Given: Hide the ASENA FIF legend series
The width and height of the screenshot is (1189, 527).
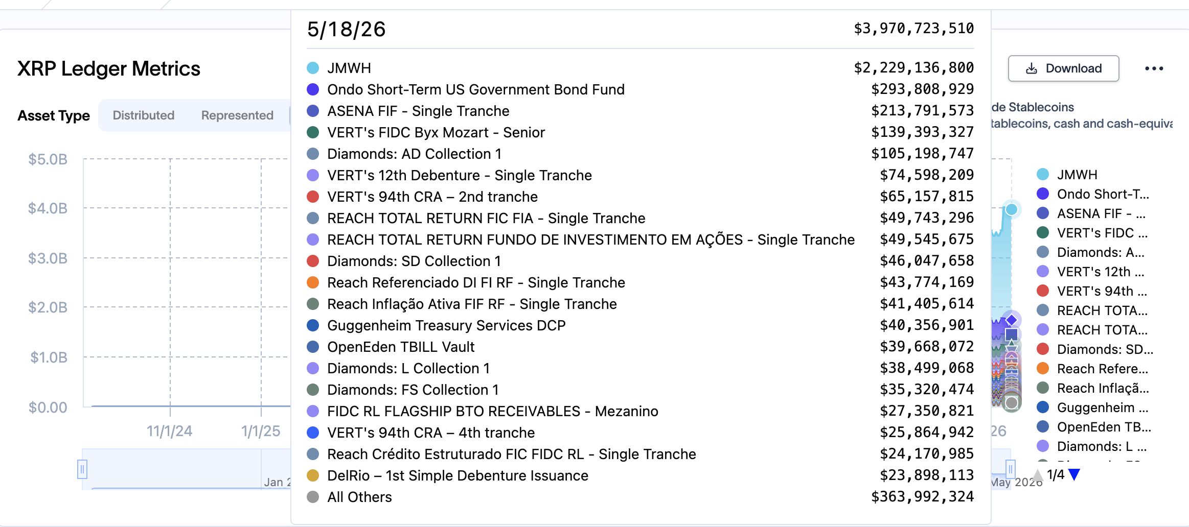Looking at the screenshot, I should [1091, 213].
